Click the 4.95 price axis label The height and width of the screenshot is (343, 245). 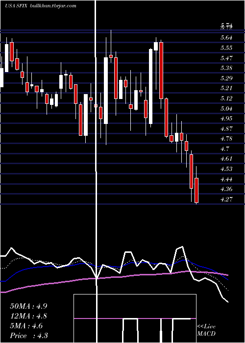click(x=226, y=119)
